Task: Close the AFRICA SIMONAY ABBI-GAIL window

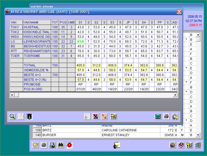Action: [179, 12]
